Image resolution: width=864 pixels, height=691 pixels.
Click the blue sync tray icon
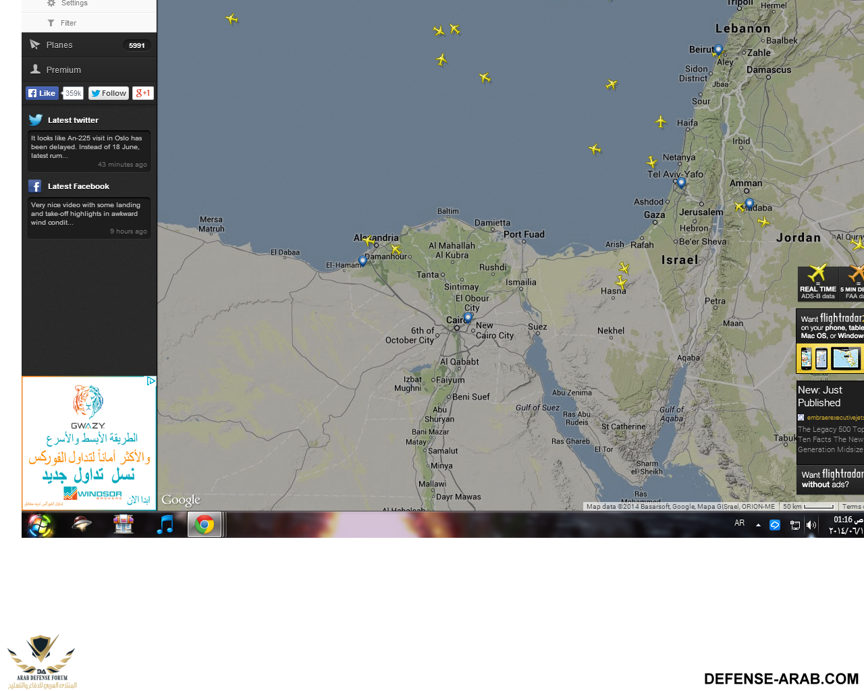pyautogui.click(x=775, y=525)
